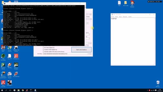Image resolution: width=163 pixels, height=92 pixels.
Task: Select the IObit Uninstaller desktop icon
Action: [x=3, y=57]
